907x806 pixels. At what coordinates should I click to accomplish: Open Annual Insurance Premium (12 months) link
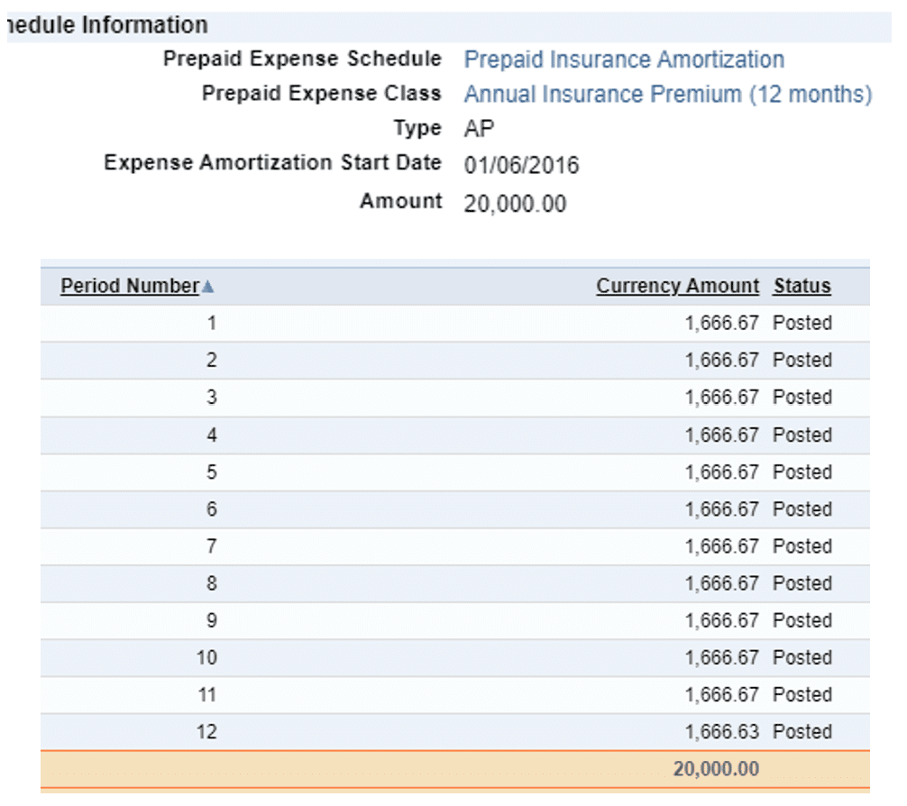(668, 95)
